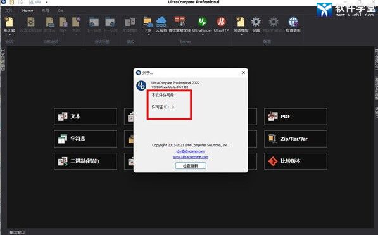The image size is (378, 235).
Task: Start a 二进制(智能) binary comparison
Action: pyautogui.click(x=85, y=161)
